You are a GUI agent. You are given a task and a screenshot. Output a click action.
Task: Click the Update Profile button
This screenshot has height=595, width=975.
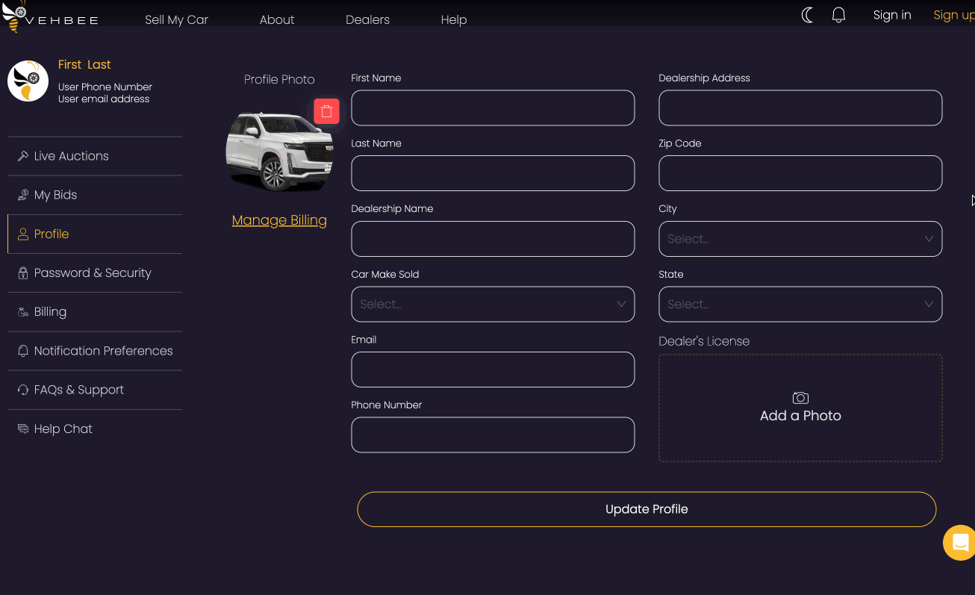coord(647,509)
